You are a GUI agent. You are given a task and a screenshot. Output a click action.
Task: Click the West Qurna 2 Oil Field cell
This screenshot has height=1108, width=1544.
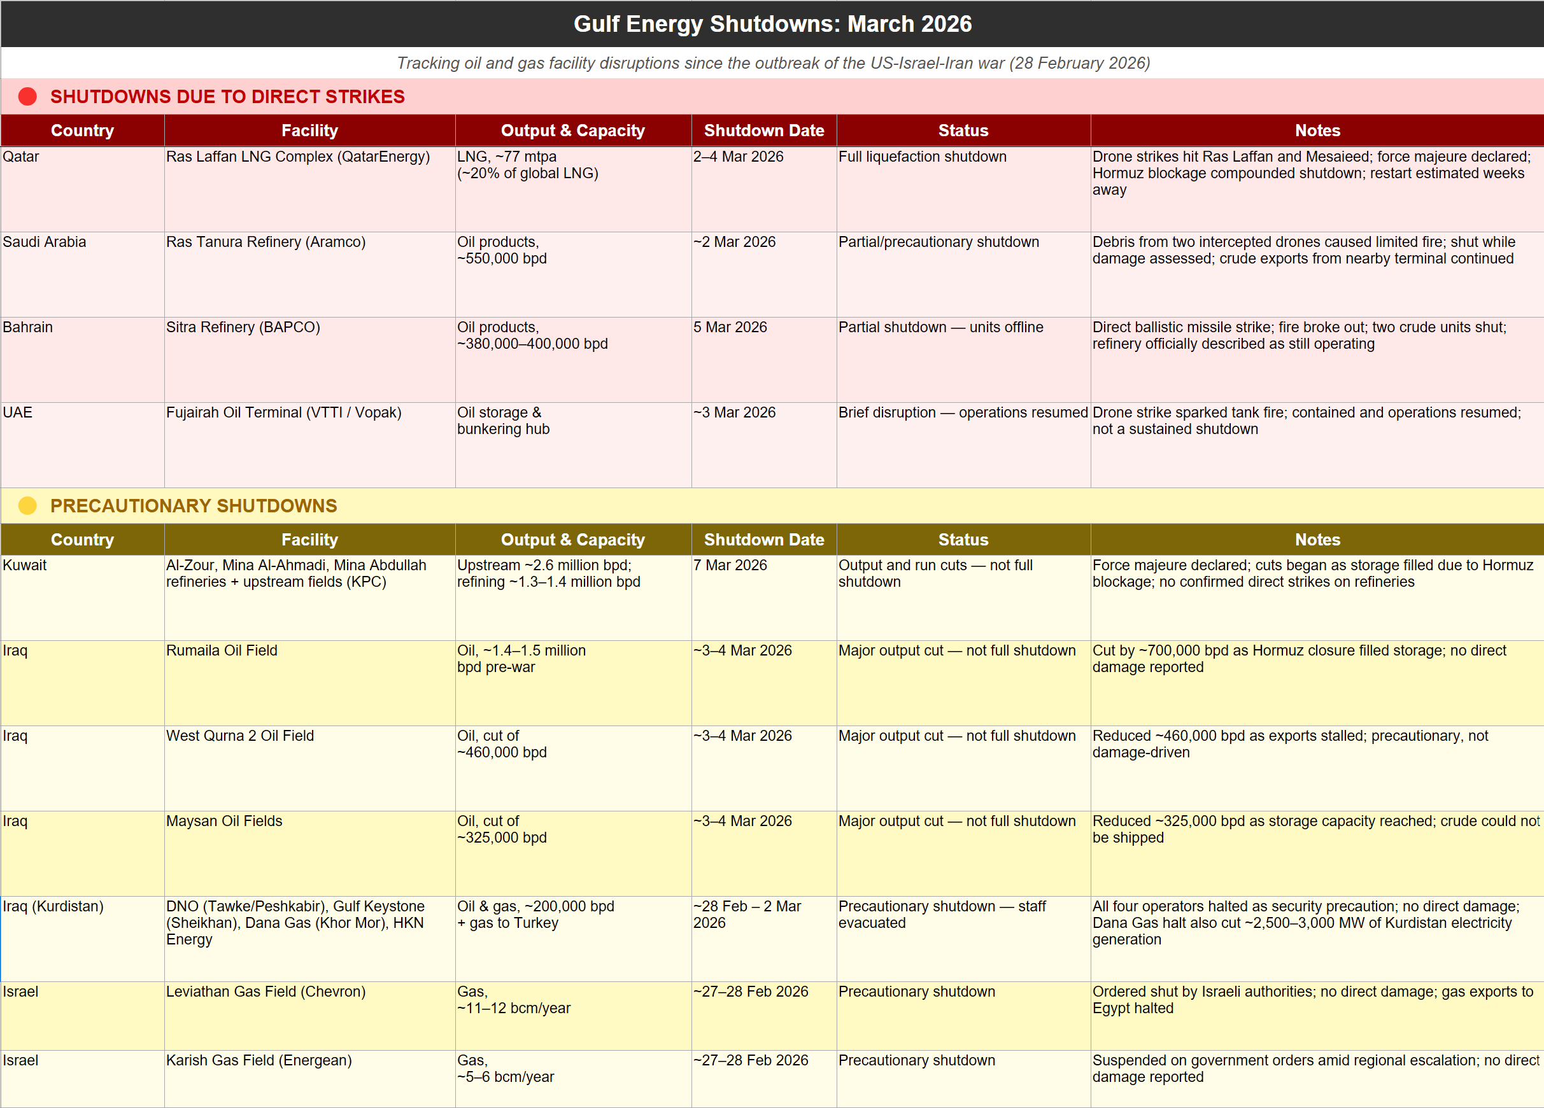pyautogui.click(x=239, y=736)
